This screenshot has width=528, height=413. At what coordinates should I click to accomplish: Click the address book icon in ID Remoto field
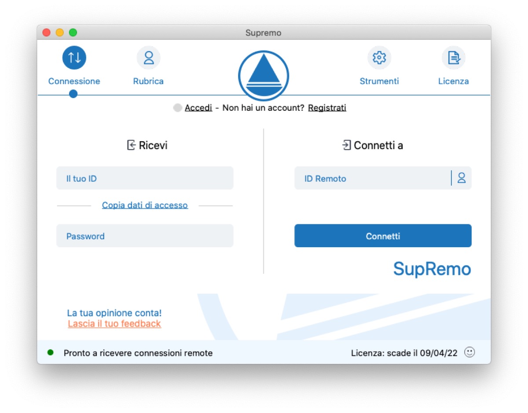(462, 178)
